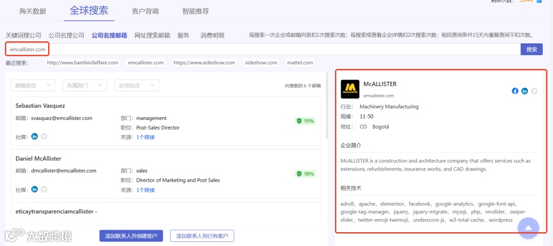This screenshot has height=246, width=553.
Task: Click email dmcallister@emcallister.com
Action: [63, 171]
